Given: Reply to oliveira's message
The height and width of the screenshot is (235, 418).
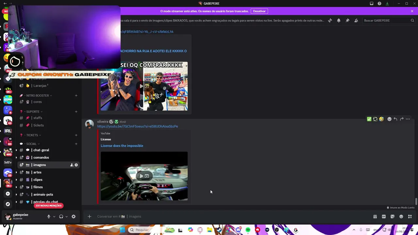Looking at the screenshot, I should (395, 119).
